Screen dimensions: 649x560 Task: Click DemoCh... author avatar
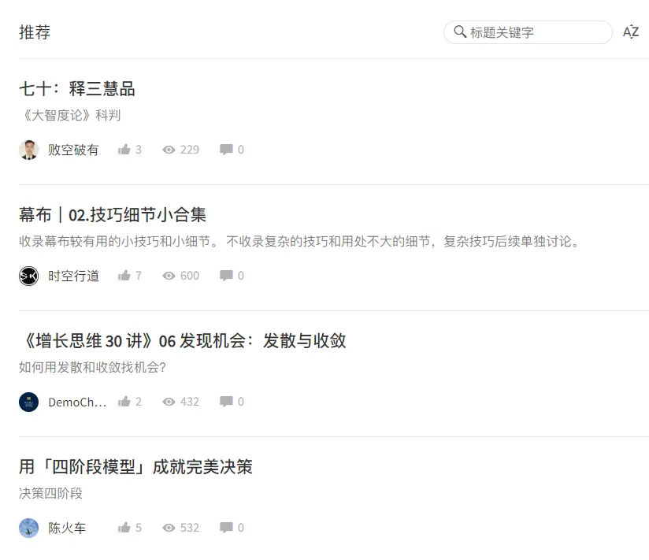coord(28,402)
